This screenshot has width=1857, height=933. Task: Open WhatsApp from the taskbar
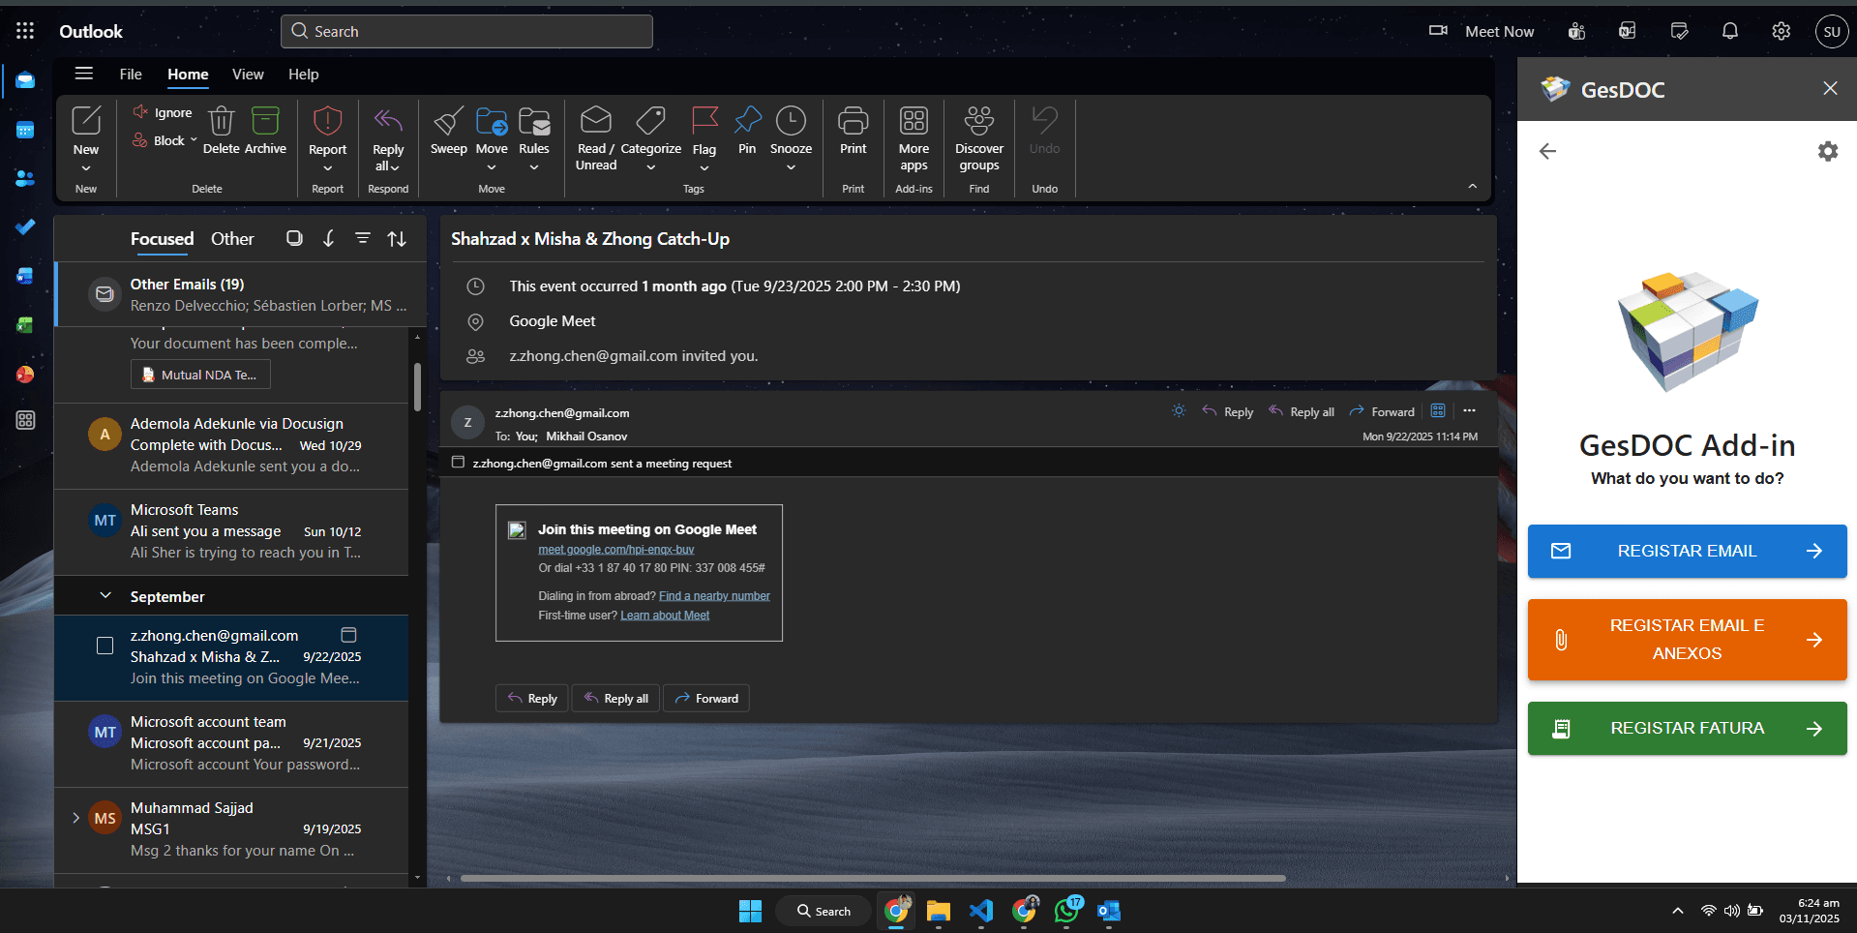[x=1066, y=911]
